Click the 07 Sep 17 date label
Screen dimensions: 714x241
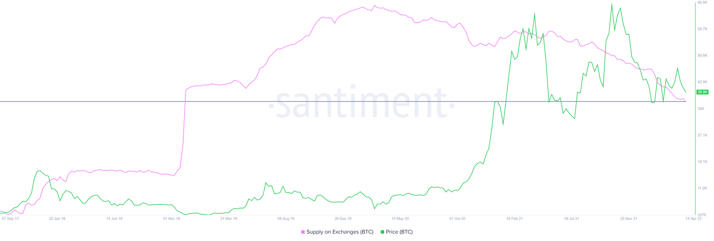(10, 218)
